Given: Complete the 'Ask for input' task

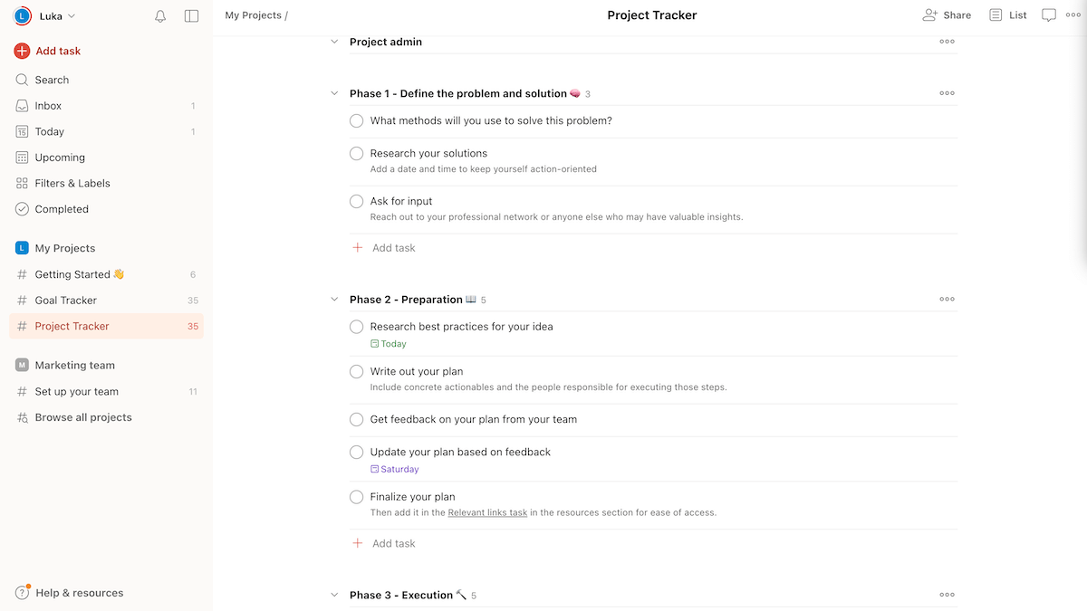Looking at the screenshot, I should click(356, 201).
